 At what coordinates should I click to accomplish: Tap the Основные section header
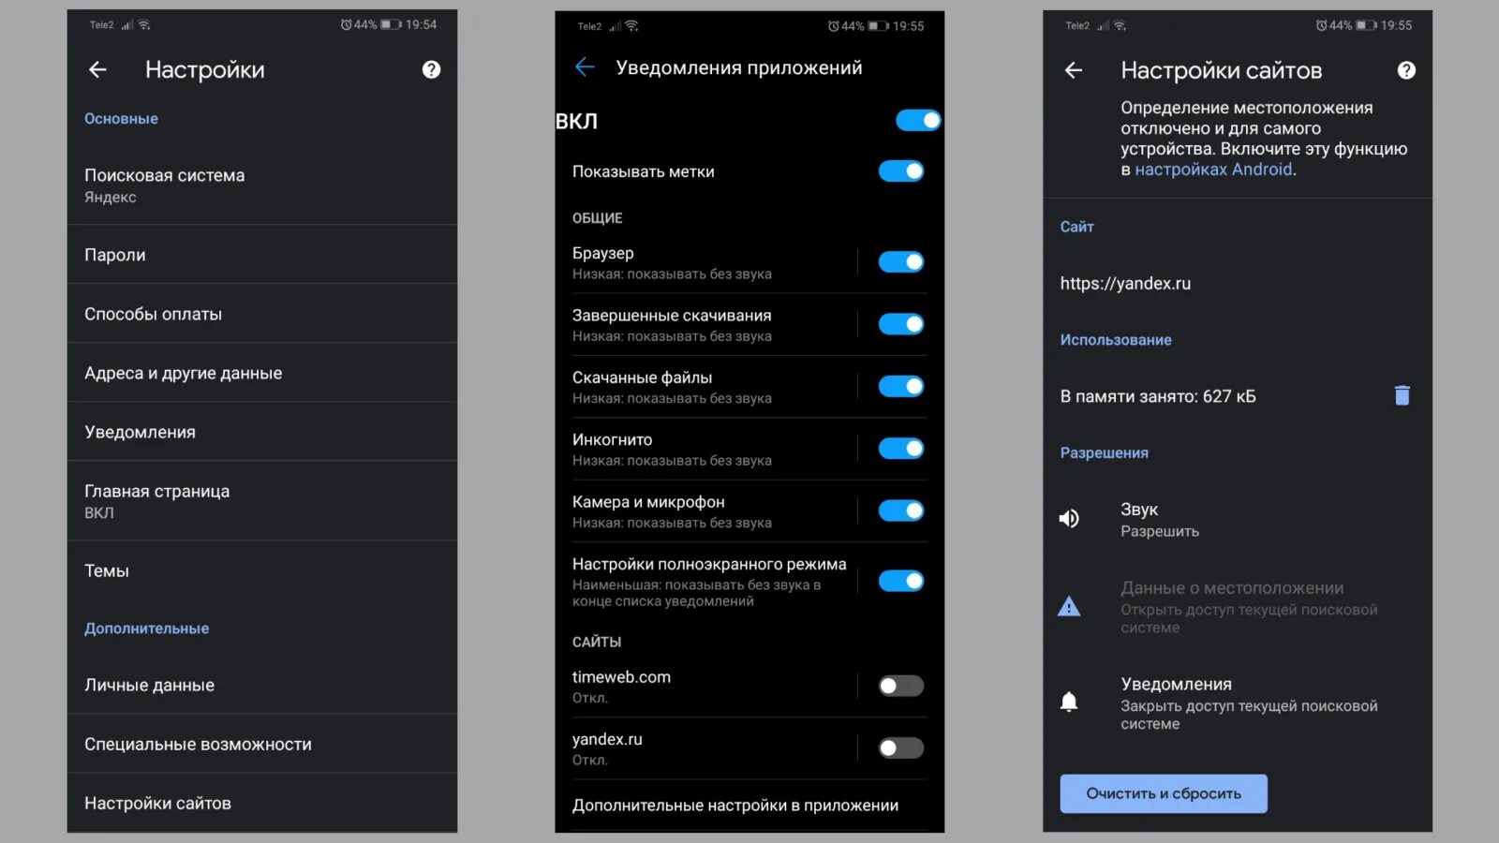[121, 118]
